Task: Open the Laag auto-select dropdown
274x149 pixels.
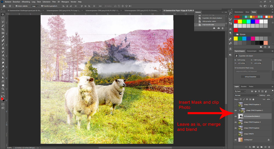Action: point(35,6)
